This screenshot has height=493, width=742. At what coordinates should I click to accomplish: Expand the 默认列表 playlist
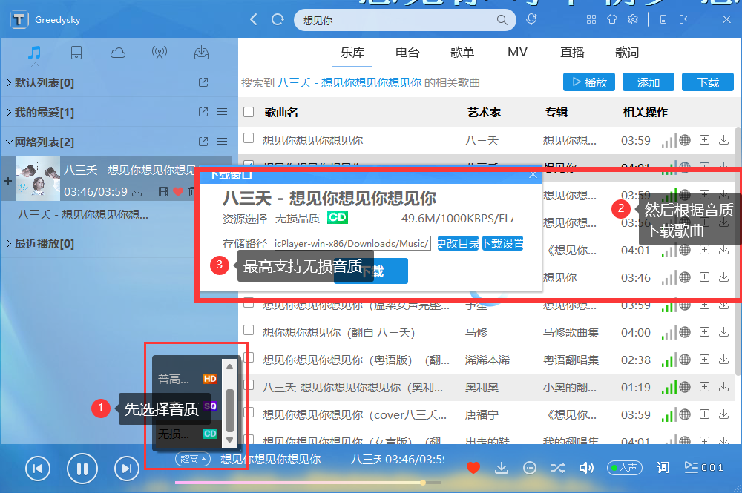(9, 83)
